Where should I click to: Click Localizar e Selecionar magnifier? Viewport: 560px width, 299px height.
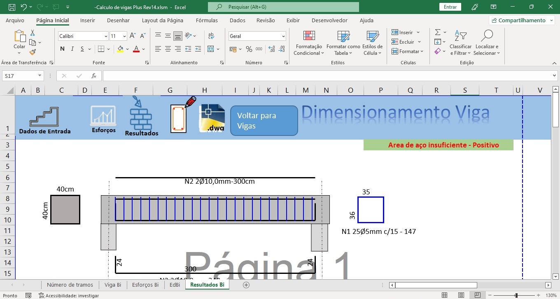coord(486,43)
